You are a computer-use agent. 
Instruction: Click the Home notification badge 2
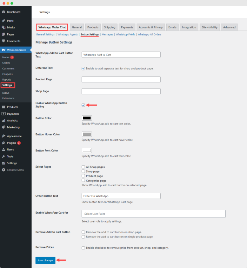(12, 57)
